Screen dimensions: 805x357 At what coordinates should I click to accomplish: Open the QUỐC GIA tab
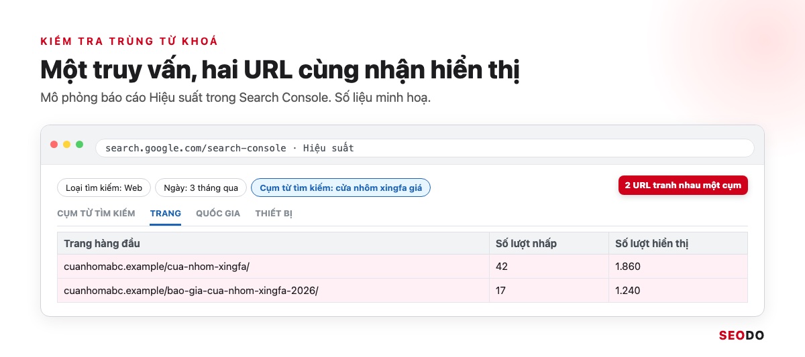(x=218, y=214)
